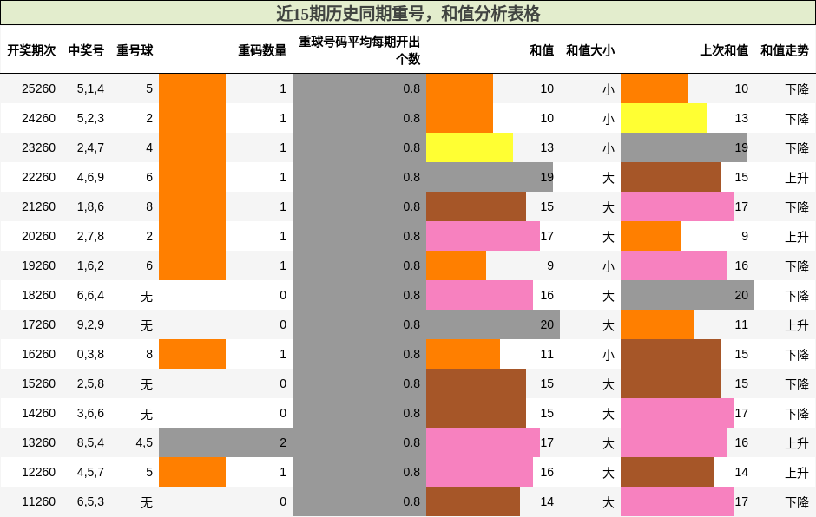Click 无 repeat ball in row 18260
This screenshot has width=816, height=517.
click(147, 296)
